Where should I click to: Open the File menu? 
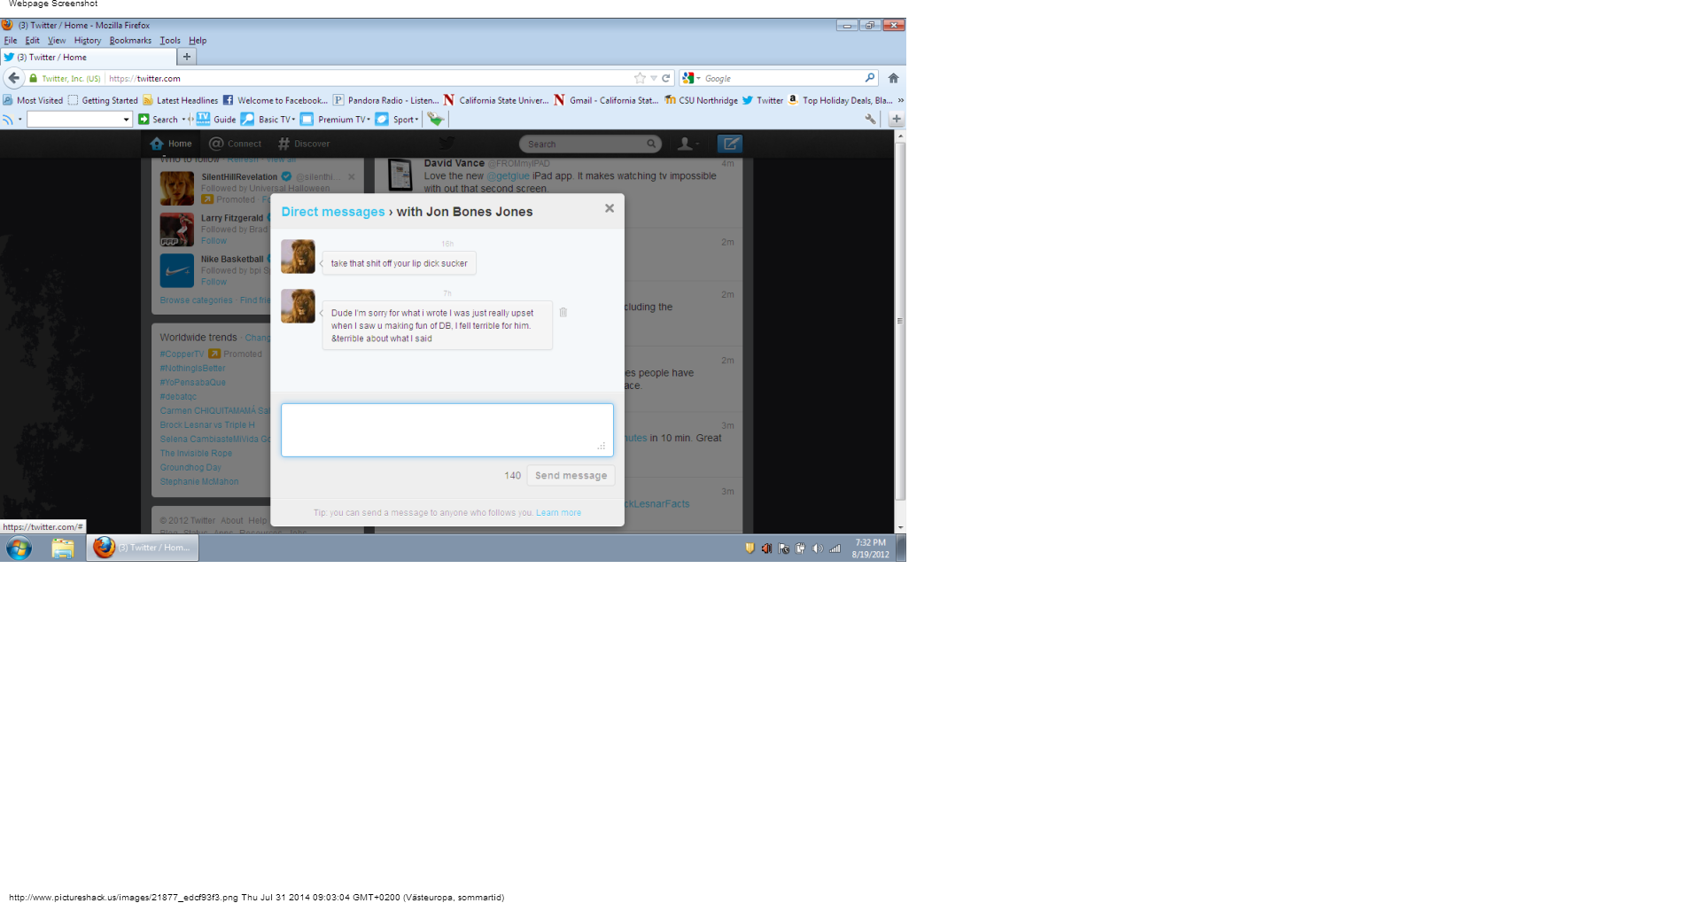11,40
